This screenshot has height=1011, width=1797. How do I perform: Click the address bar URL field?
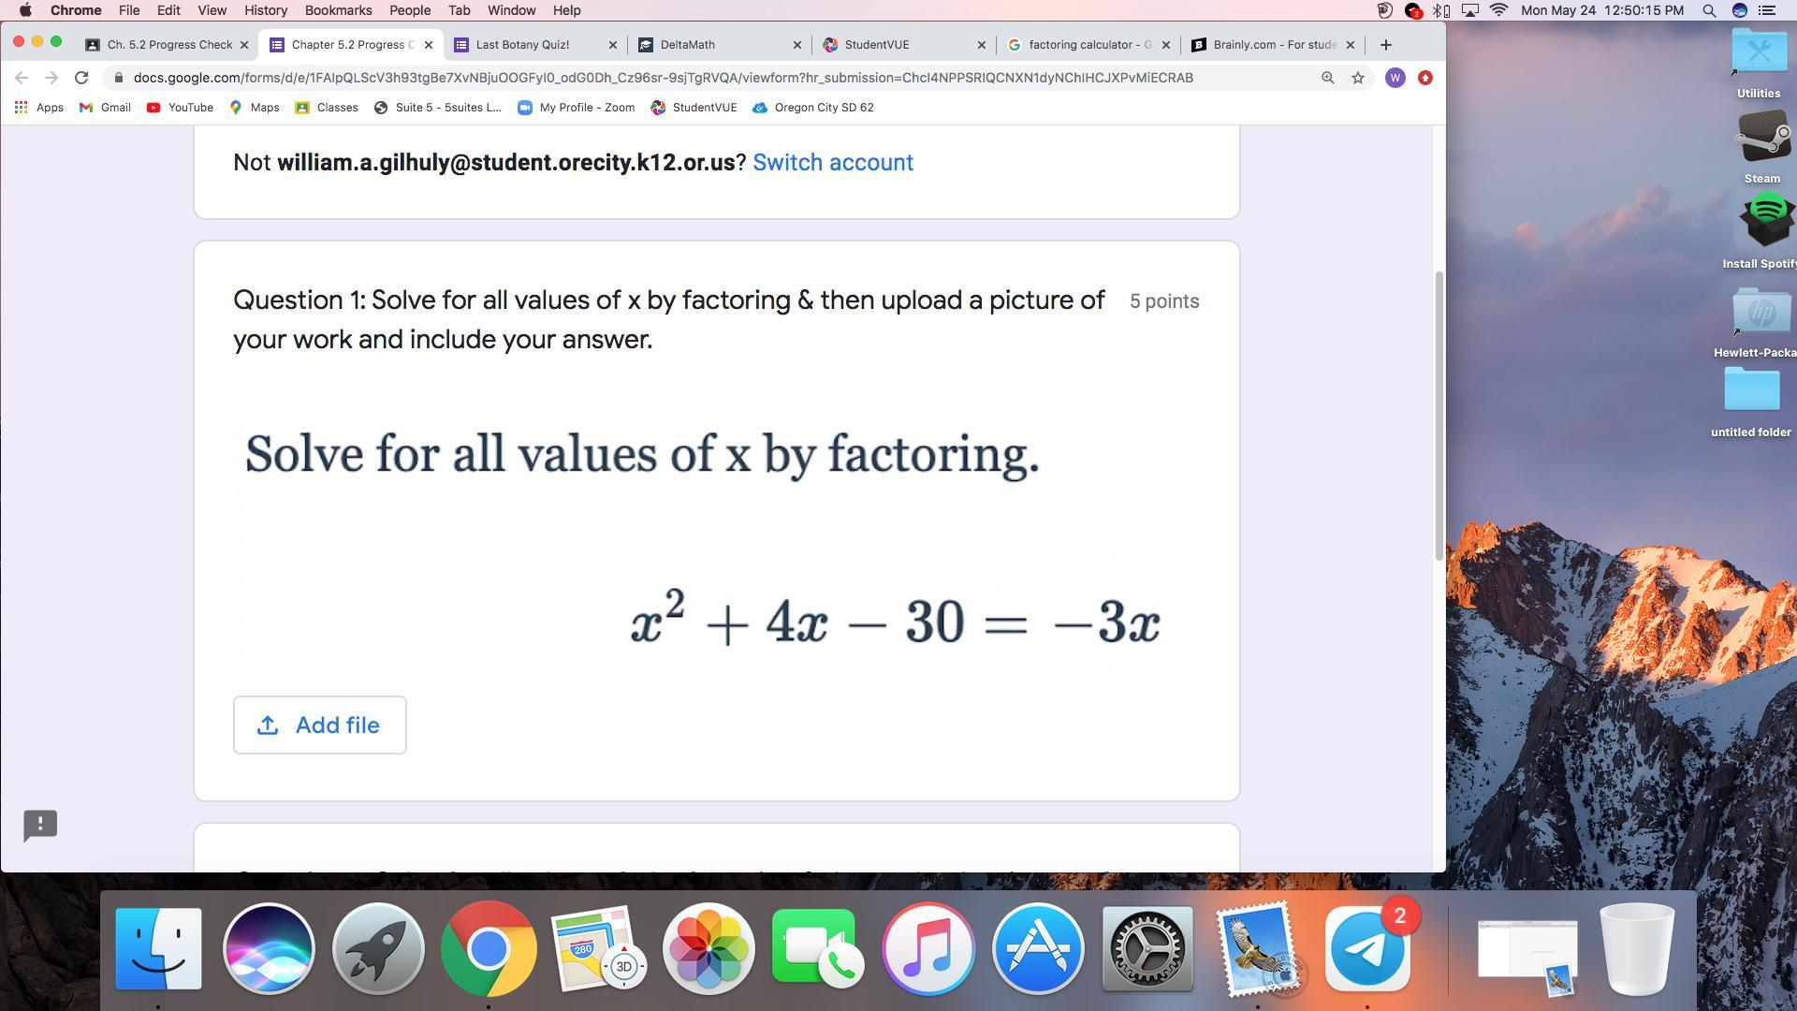point(663,78)
